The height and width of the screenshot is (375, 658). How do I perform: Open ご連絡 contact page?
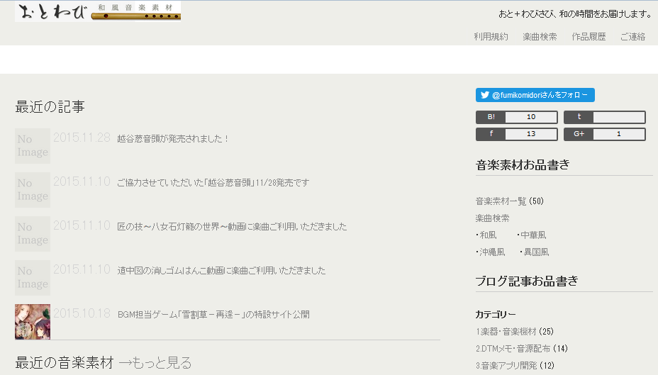(x=632, y=37)
